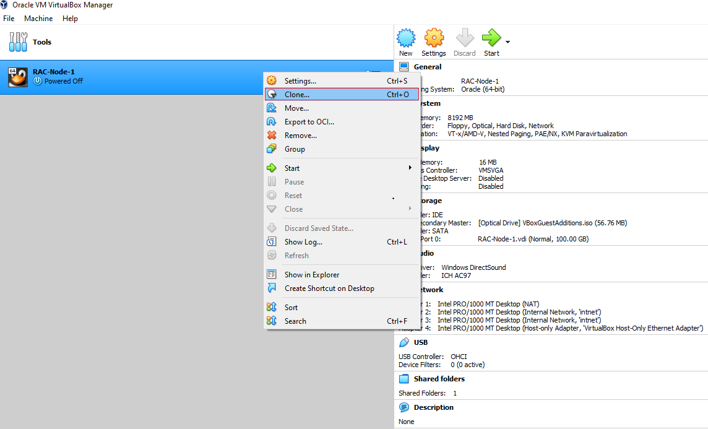Open the Help menu
The image size is (708, 429).
[70, 19]
